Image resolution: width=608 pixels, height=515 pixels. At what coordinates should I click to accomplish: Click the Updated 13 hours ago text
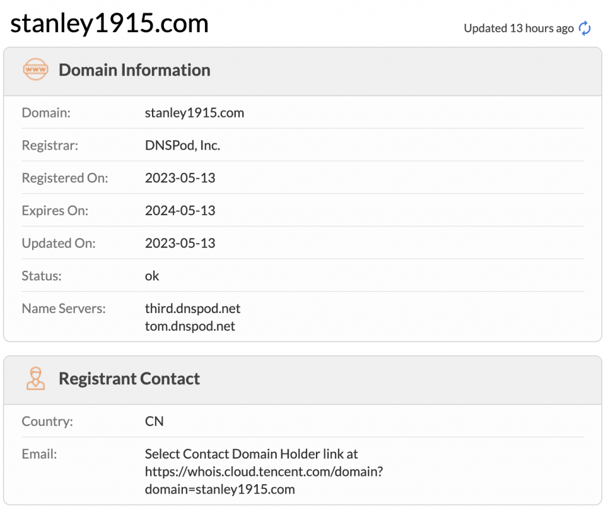(x=518, y=29)
